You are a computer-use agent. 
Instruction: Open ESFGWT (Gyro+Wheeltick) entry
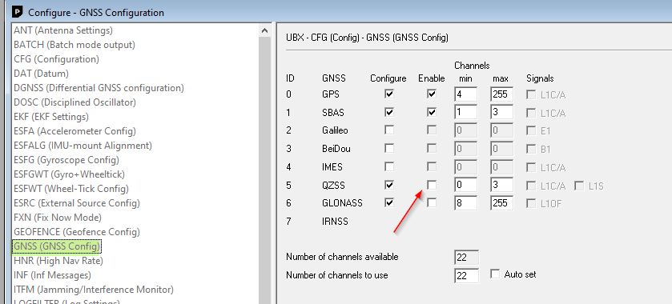click(69, 174)
